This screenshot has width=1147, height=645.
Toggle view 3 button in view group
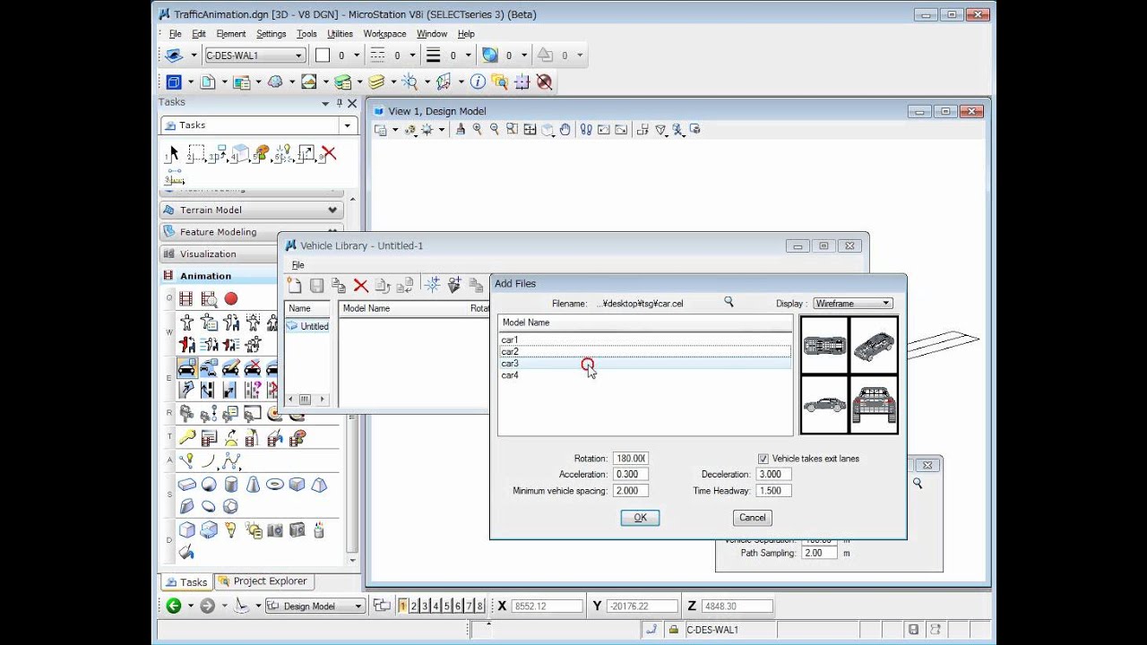tap(425, 606)
